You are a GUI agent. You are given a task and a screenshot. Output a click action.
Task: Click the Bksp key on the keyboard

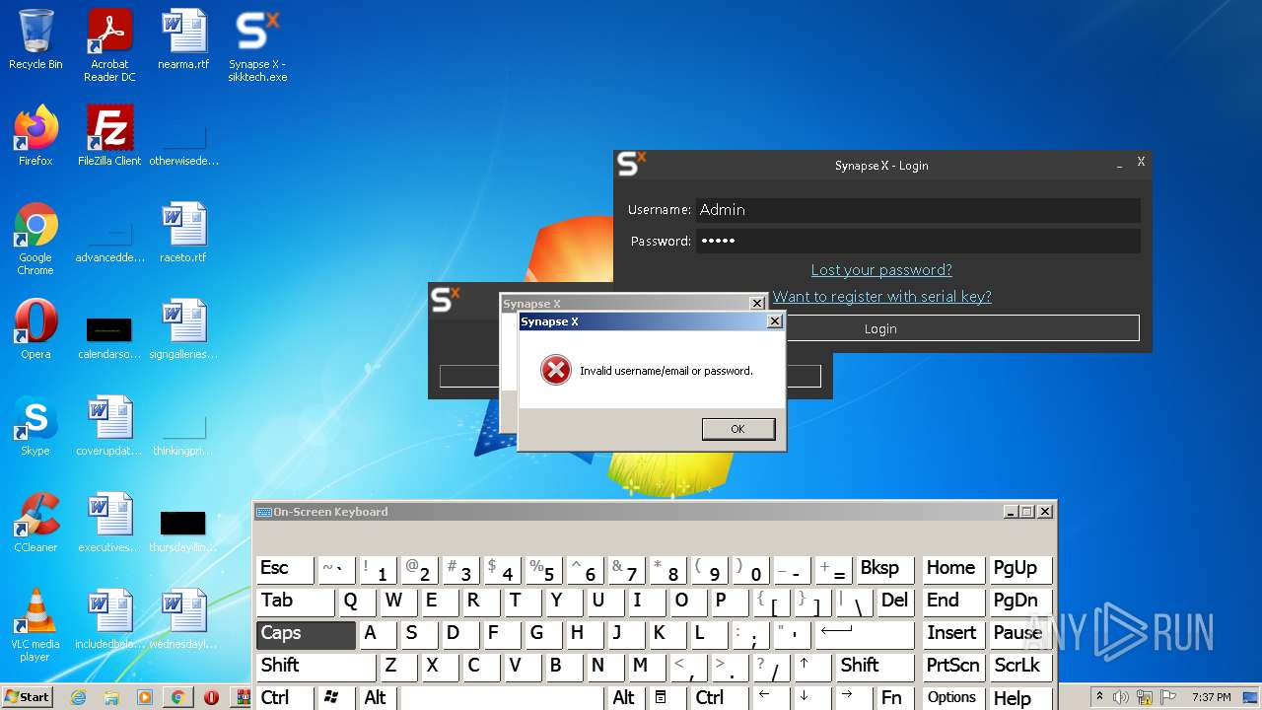(x=885, y=569)
